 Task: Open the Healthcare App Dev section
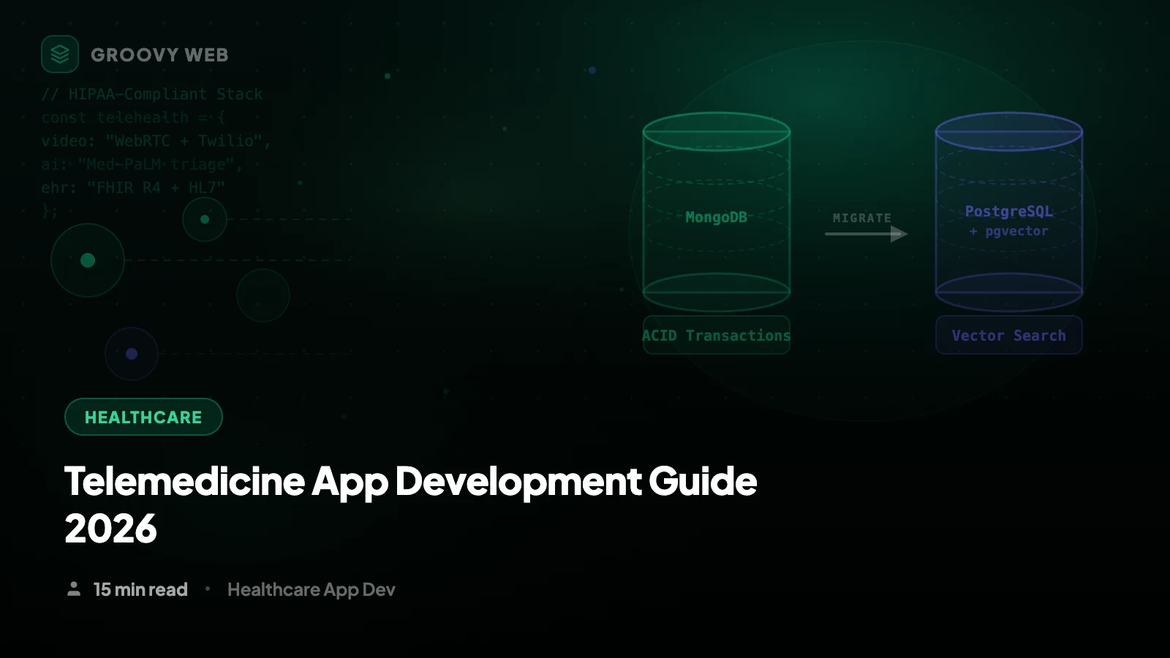(x=312, y=589)
